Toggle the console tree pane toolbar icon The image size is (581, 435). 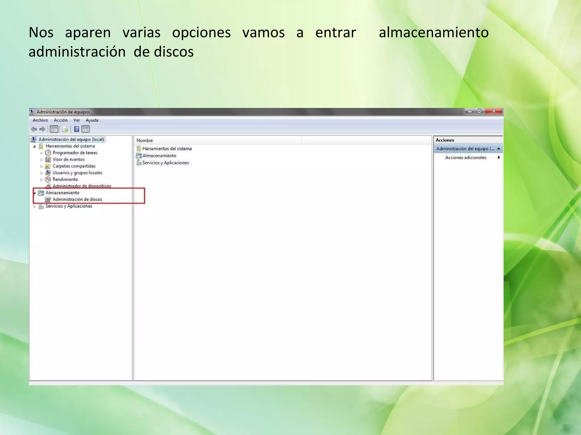tap(54, 129)
